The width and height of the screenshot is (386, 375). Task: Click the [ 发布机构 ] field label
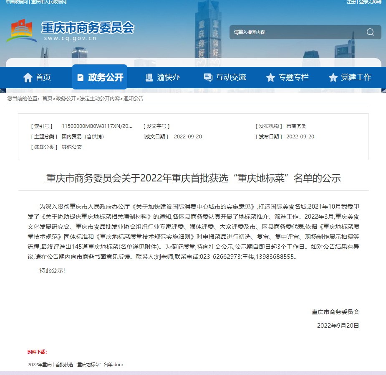coord(269,126)
